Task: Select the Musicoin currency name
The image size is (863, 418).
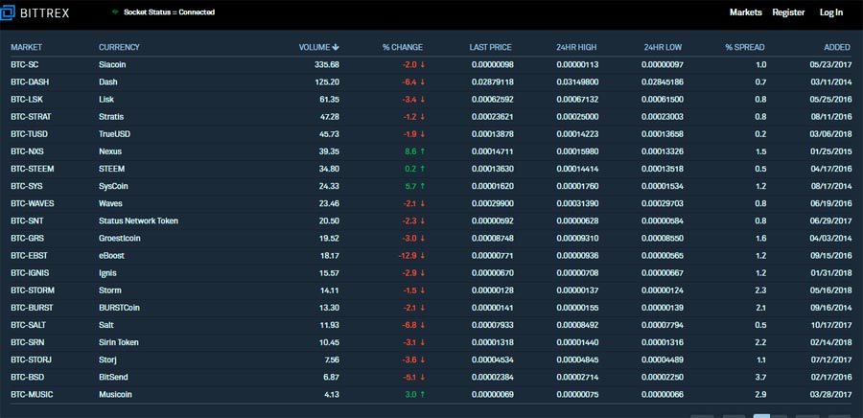Action: [x=116, y=394]
